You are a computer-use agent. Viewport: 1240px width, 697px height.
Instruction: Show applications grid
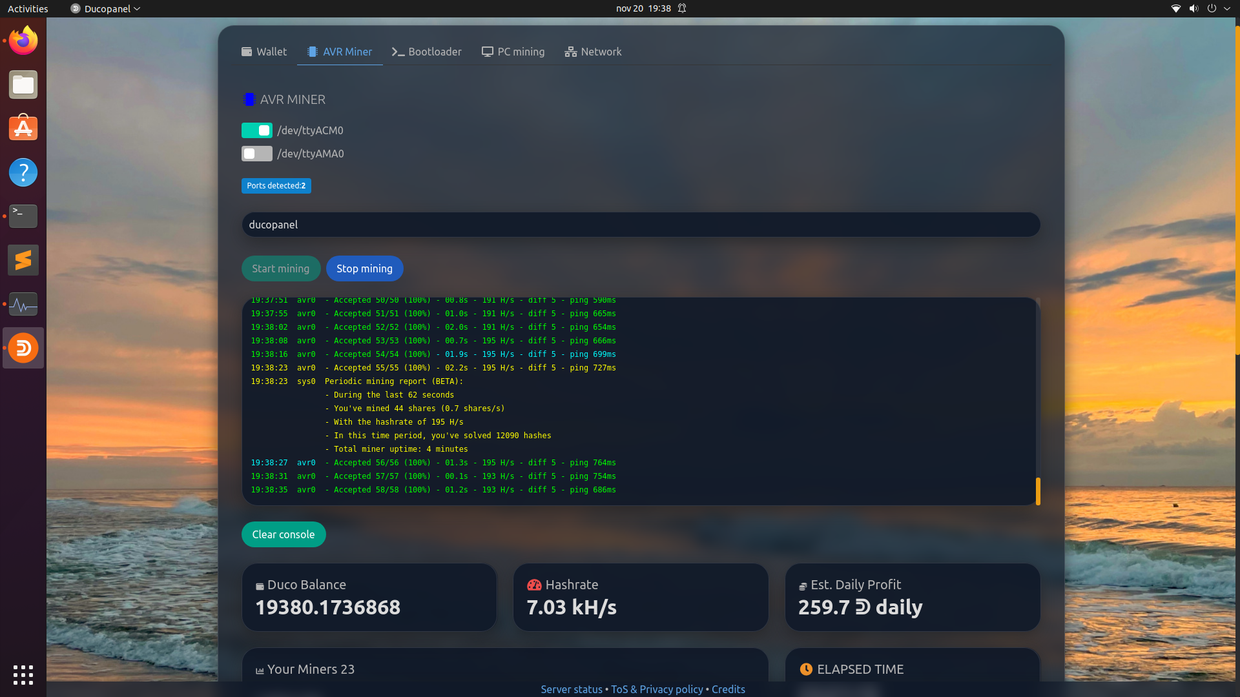pyautogui.click(x=23, y=674)
